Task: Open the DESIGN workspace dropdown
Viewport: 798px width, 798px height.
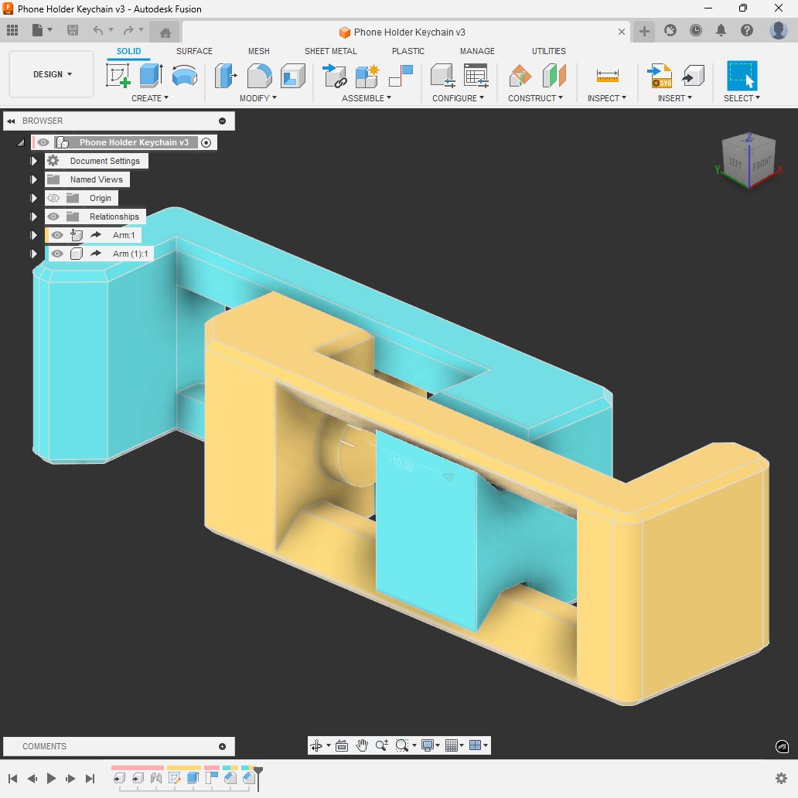Action: (52, 75)
